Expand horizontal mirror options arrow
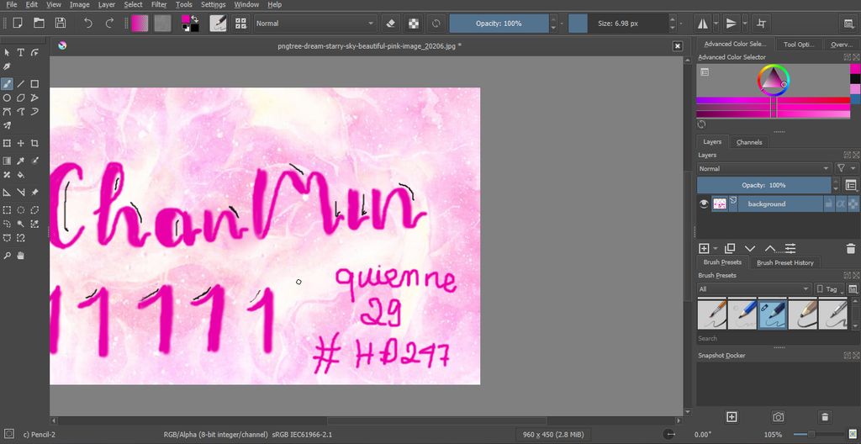The image size is (861, 444). pos(716,23)
